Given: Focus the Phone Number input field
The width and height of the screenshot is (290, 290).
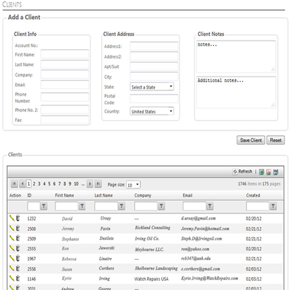Looking at the screenshot, I should click(x=65, y=97).
